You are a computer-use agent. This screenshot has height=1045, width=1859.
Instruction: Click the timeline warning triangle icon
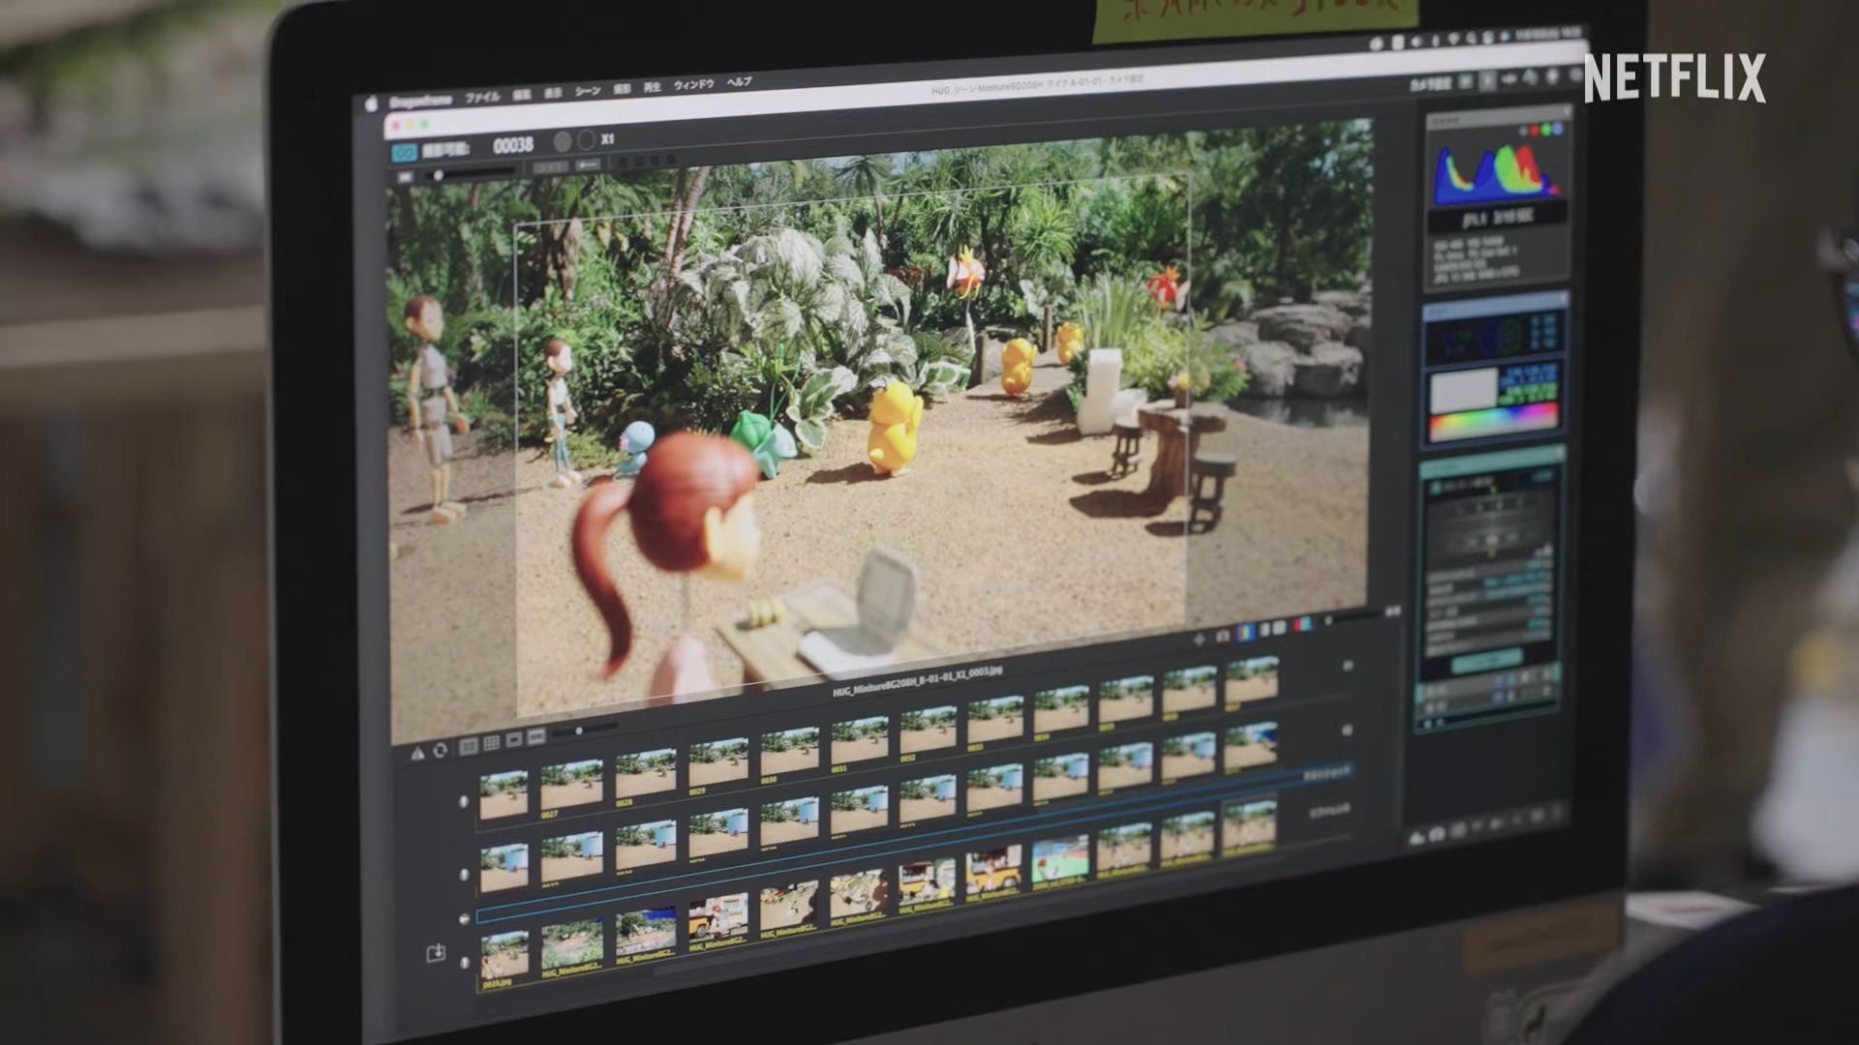click(x=417, y=753)
